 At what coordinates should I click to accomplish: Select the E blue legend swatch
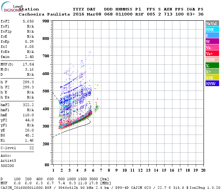212,35
